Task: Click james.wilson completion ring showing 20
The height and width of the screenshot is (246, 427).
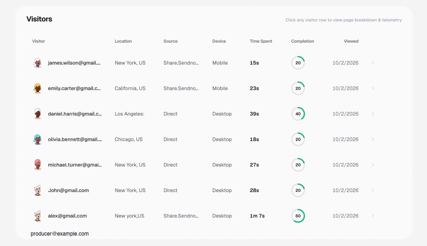Action: pos(298,63)
